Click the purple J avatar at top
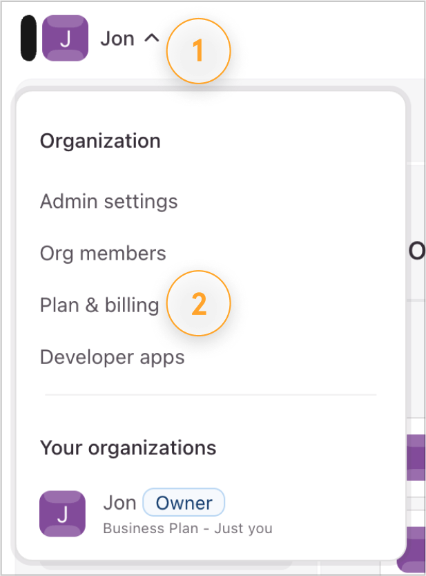Image resolution: width=426 pixels, height=576 pixels. [x=65, y=38]
